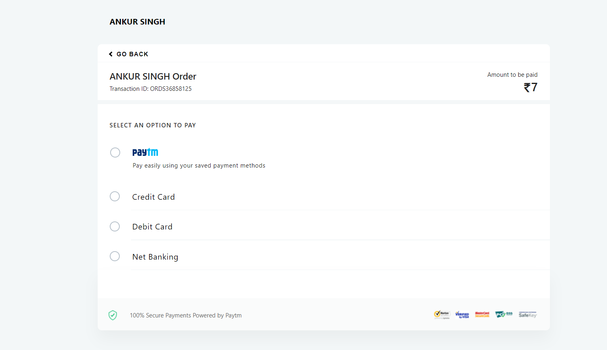
Task: Click the ₹7 amount value
Action: 531,87
